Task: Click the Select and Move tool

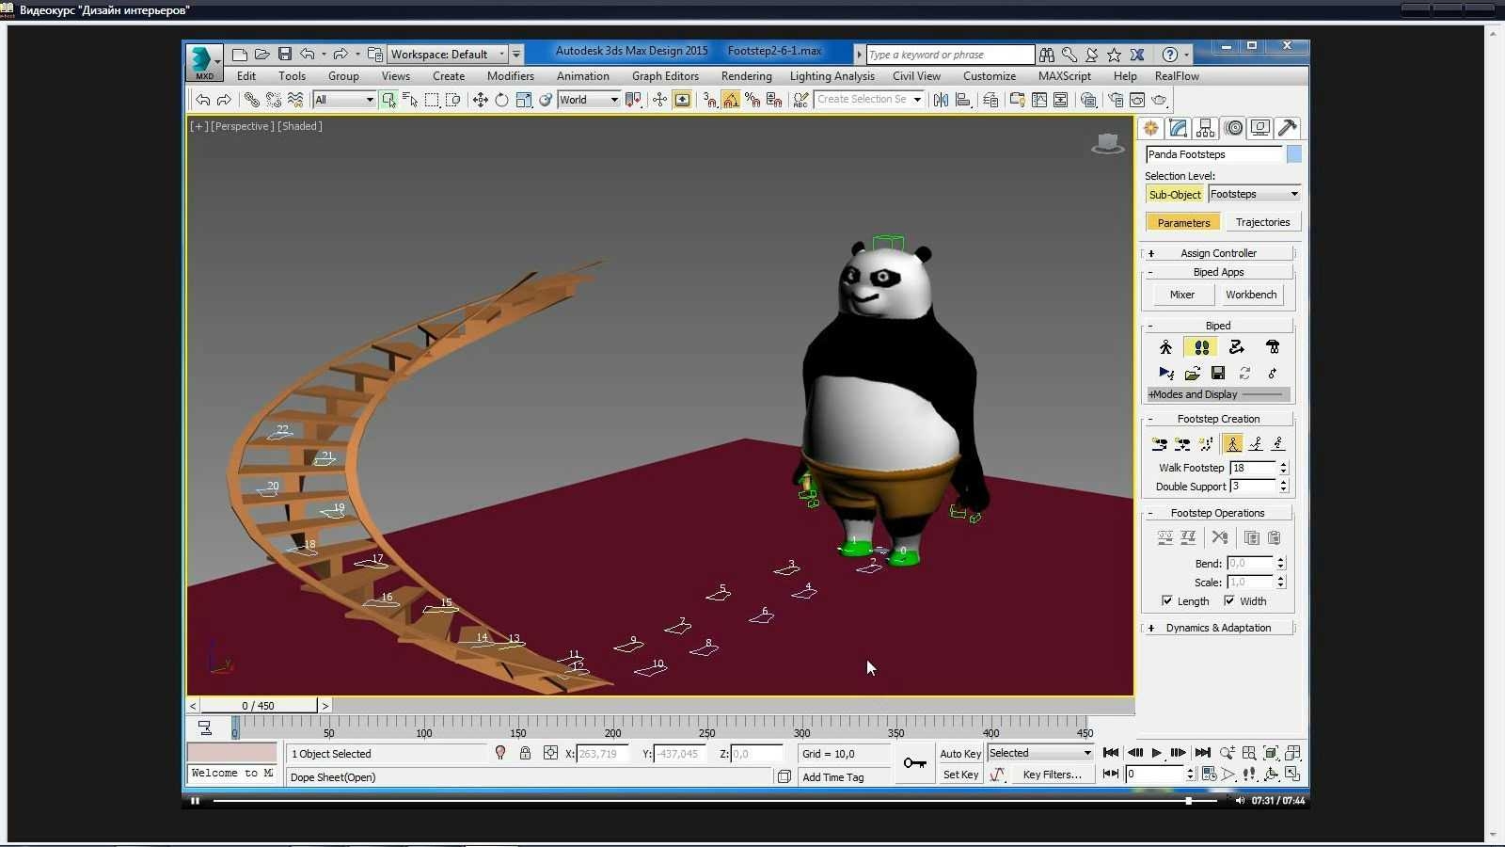Action: (480, 100)
